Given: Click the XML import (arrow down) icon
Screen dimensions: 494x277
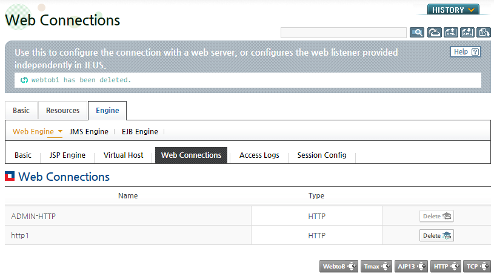Looking at the screenshot, I should tap(467, 33).
